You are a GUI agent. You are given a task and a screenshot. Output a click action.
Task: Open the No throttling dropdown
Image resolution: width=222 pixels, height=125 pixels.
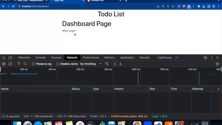coord(91,64)
